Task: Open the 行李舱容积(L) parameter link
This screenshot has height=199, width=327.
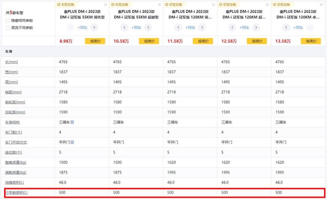Action: (x=16, y=193)
